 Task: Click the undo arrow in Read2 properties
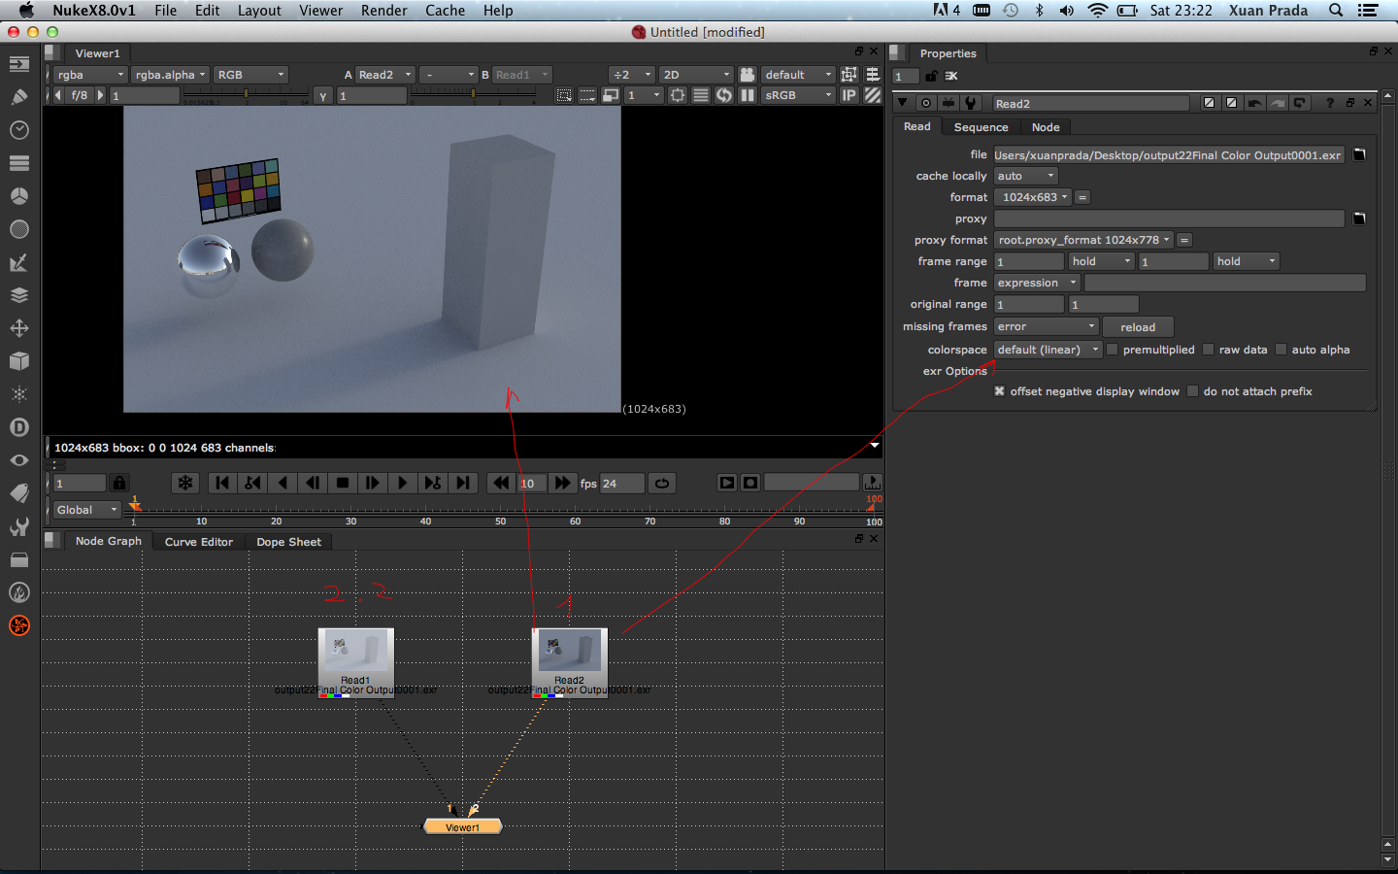(x=1255, y=103)
